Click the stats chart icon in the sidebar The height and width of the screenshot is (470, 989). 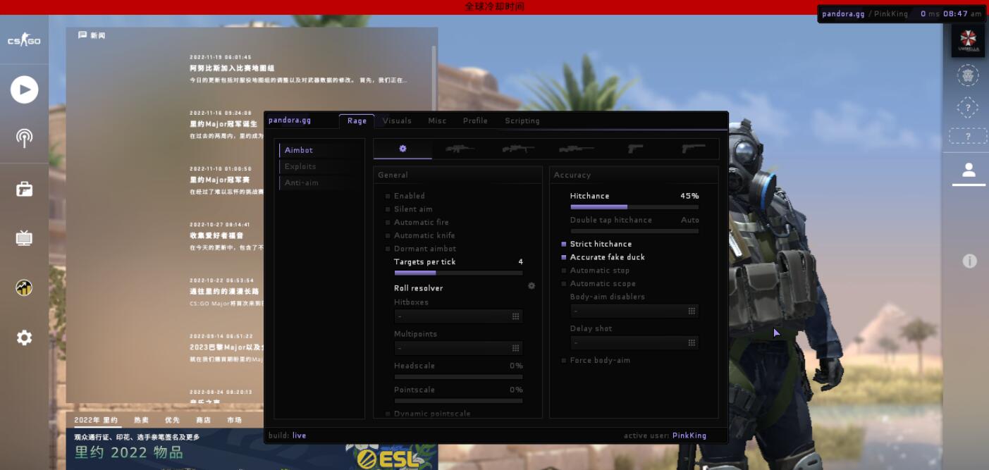point(24,287)
